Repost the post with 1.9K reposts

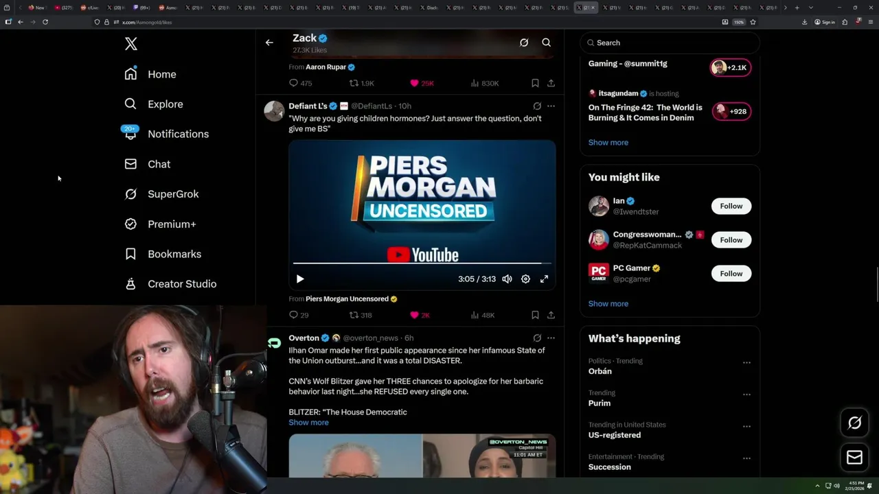point(362,83)
